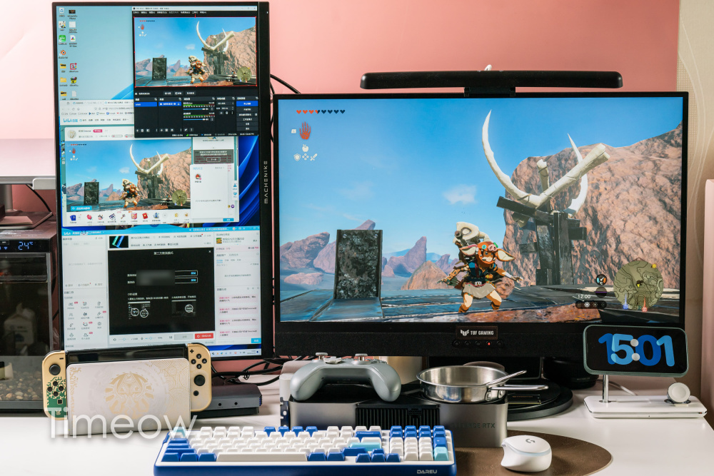Toggle the lock icon of the OBS source
The width and height of the screenshot is (714, 476).
coord(178,103)
